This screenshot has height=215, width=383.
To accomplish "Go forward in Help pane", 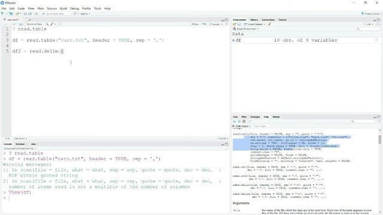I will (x=239, y=121).
